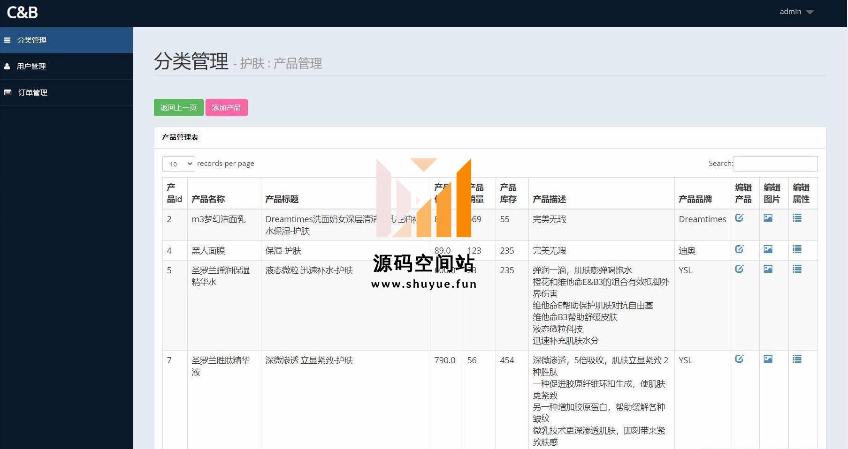The height and width of the screenshot is (449, 848).
Task: Sort by 产品品牌 column header
Action: (703, 193)
